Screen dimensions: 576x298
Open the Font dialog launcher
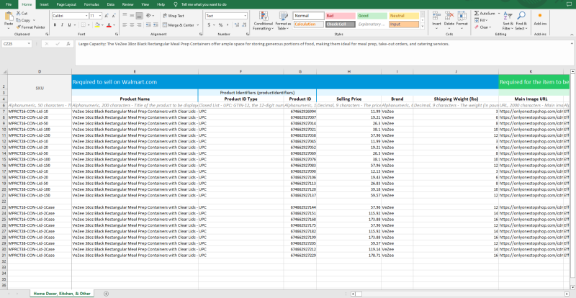117,34
